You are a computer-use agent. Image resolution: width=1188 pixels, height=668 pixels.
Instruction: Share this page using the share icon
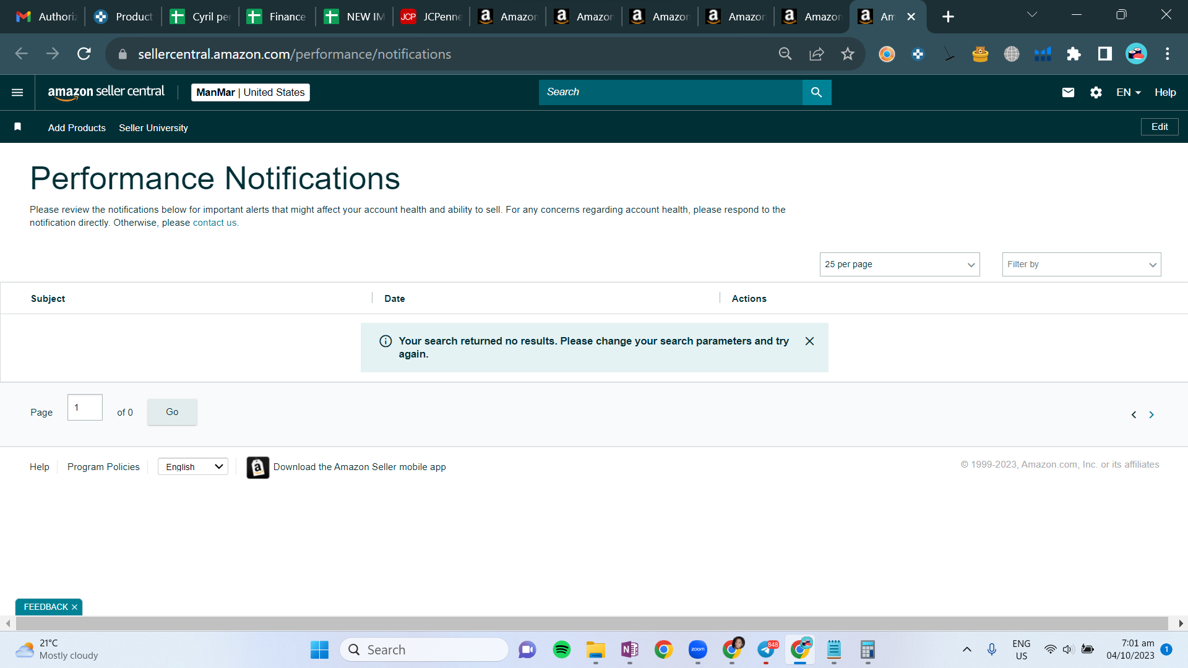point(817,54)
